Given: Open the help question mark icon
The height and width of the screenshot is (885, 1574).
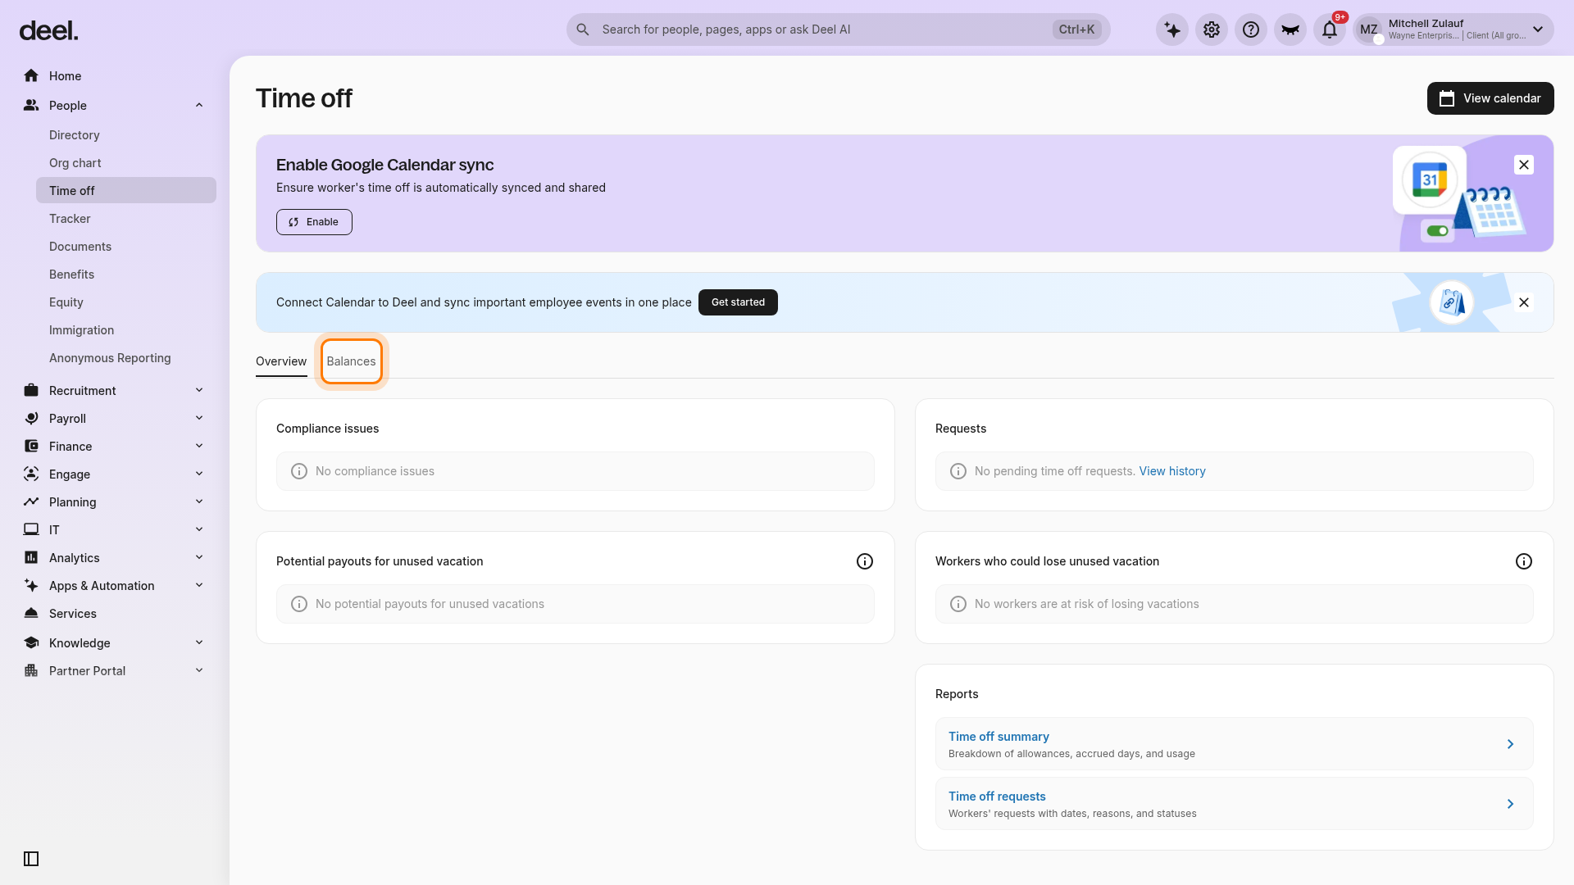Looking at the screenshot, I should [1251, 29].
